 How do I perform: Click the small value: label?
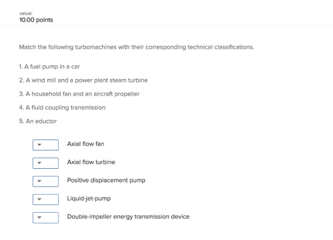point(26,14)
